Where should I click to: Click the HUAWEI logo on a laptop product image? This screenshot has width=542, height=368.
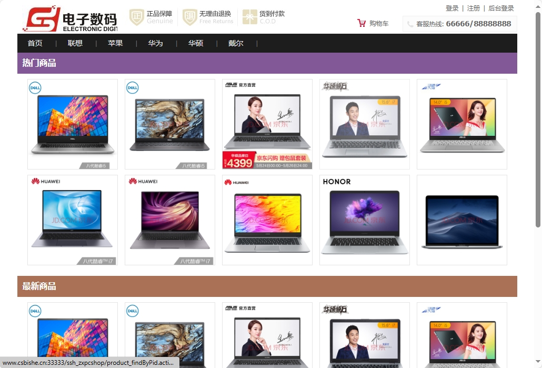pos(46,181)
